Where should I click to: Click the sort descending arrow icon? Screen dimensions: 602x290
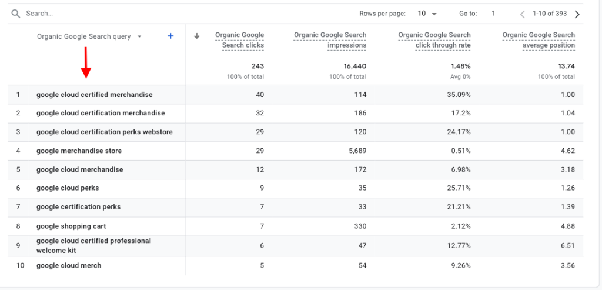(x=197, y=36)
